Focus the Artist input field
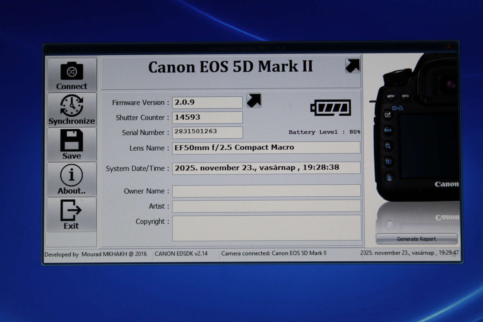Screen dimensions: 483x322 coord(266,206)
